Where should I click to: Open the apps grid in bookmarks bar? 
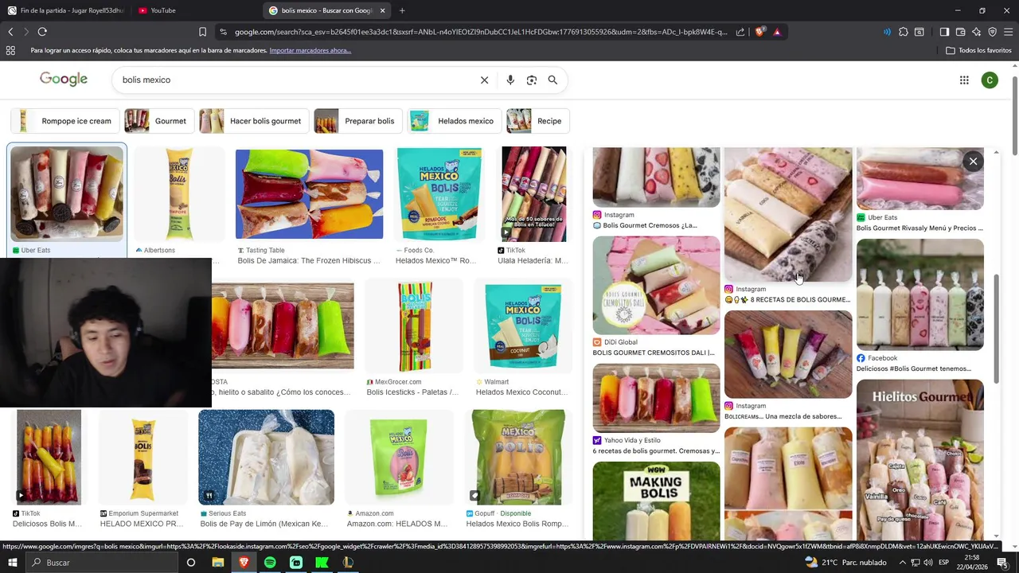point(10,50)
